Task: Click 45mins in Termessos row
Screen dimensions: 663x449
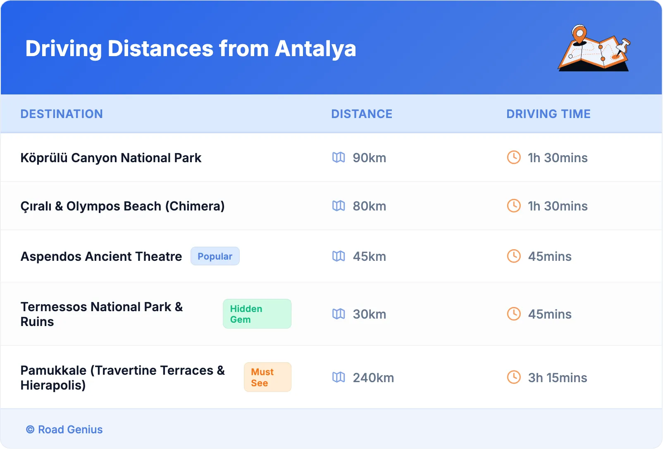Action: [550, 314]
